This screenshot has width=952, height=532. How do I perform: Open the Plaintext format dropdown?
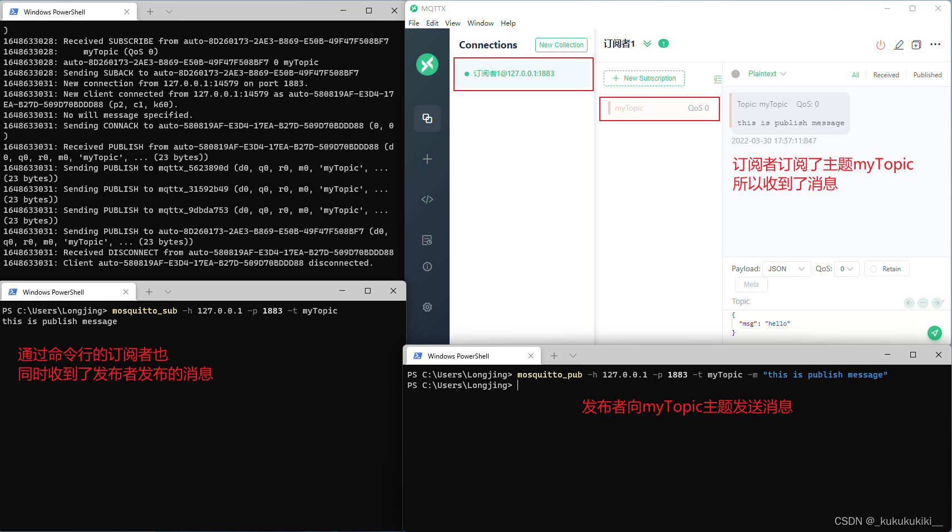click(767, 74)
